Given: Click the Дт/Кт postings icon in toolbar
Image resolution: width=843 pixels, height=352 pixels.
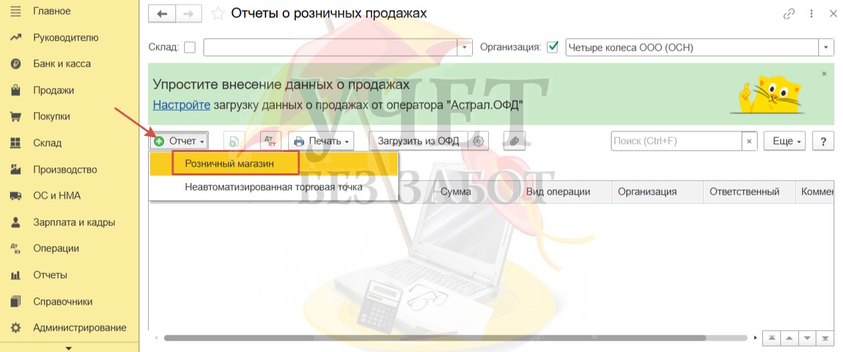Looking at the screenshot, I should coord(271,141).
